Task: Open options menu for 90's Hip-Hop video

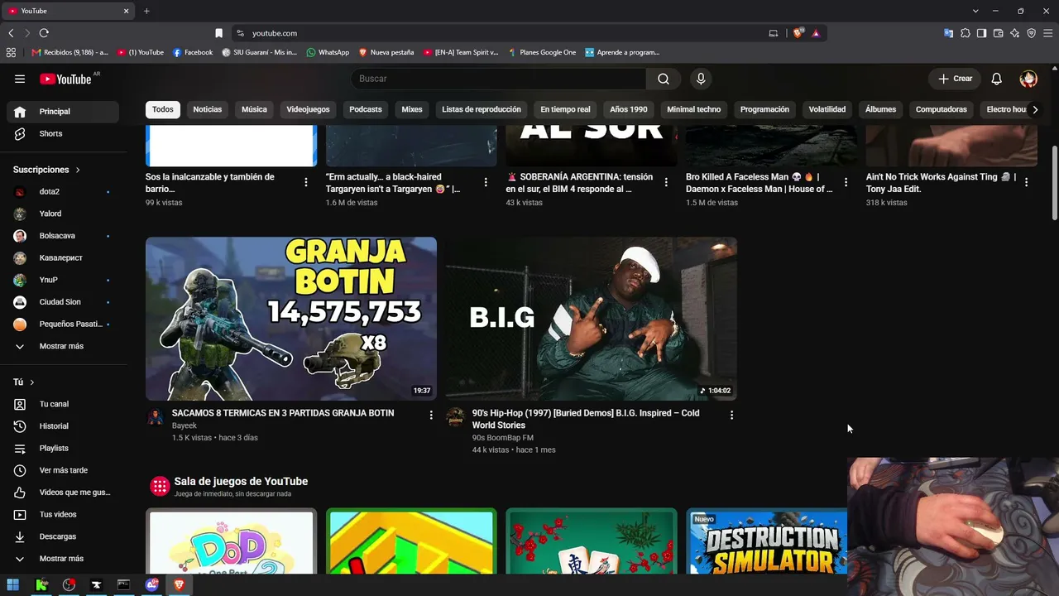Action: click(x=731, y=415)
